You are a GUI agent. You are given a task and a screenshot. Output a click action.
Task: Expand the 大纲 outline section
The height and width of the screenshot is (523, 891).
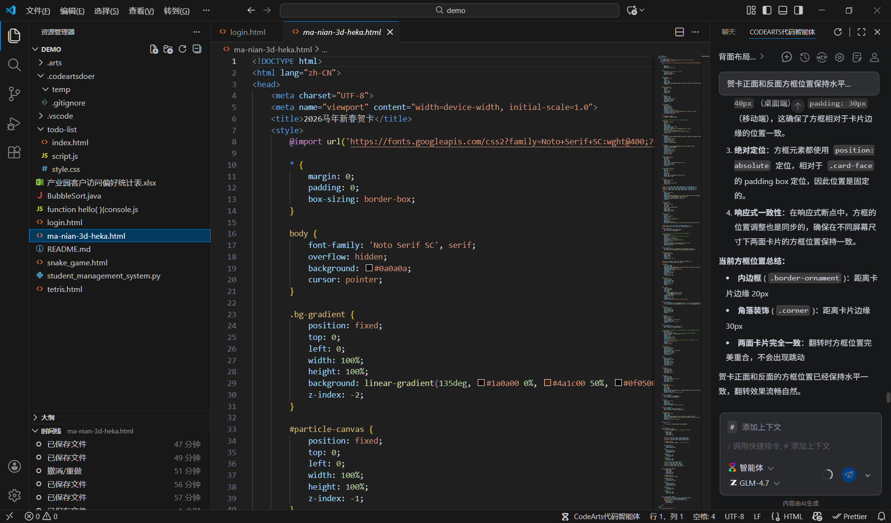48,417
